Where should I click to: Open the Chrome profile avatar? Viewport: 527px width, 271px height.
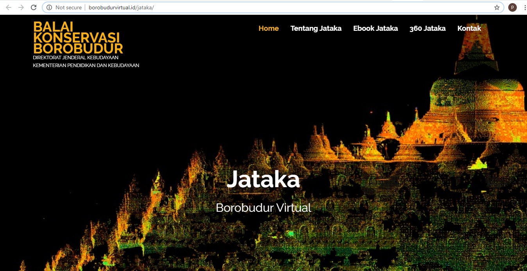512,7
